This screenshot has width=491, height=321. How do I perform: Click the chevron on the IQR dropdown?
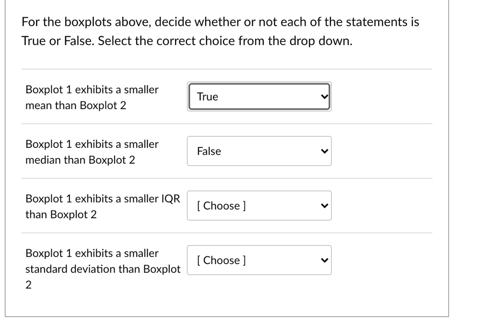[x=325, y=205]
